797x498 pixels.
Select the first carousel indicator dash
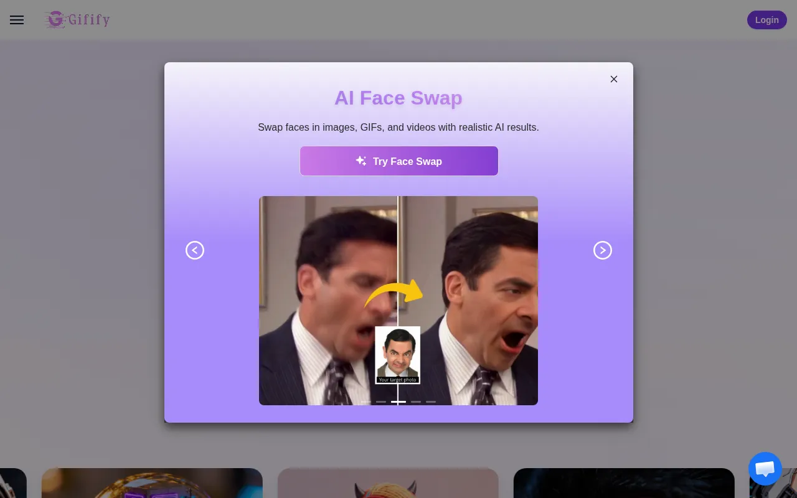coord(366,402)
